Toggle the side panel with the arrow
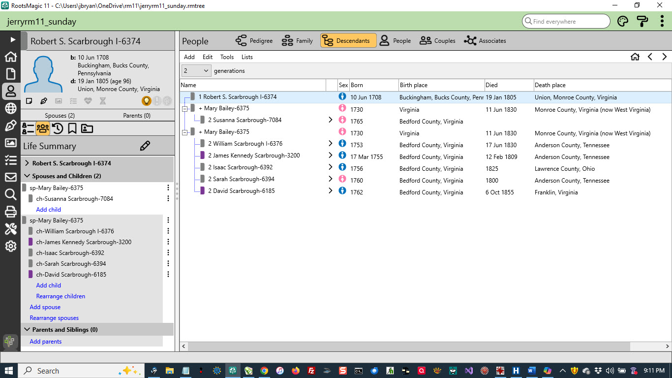 (x=13, y=39)
